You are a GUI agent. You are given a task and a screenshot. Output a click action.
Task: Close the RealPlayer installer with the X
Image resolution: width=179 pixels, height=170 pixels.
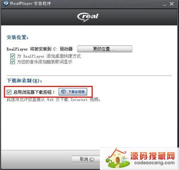[x=171, y=4]
